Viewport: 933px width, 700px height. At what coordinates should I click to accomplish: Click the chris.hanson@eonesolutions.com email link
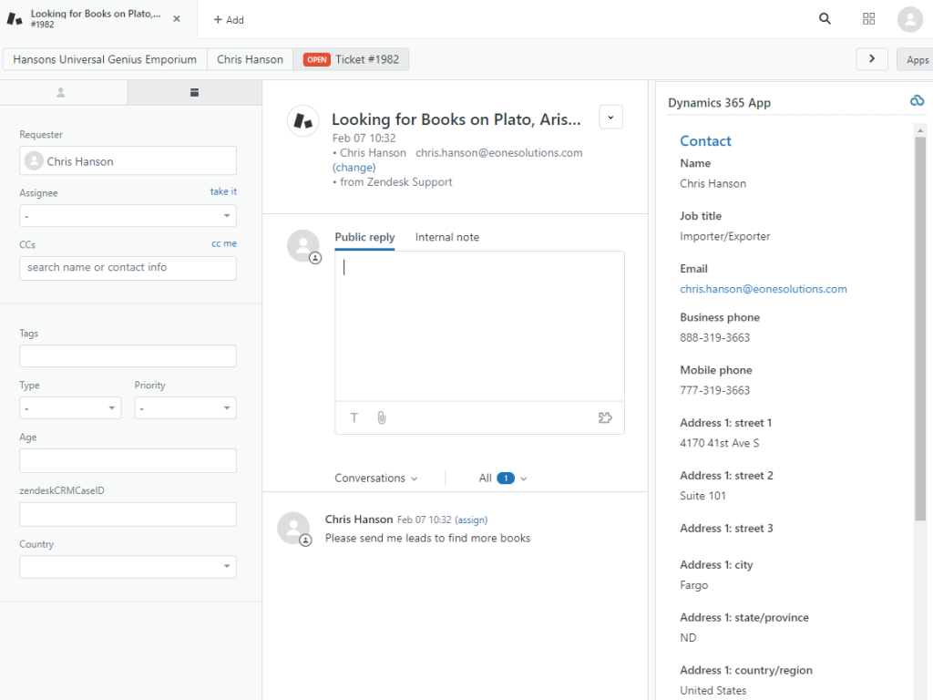pyautogui.click(x=763, y=289)
